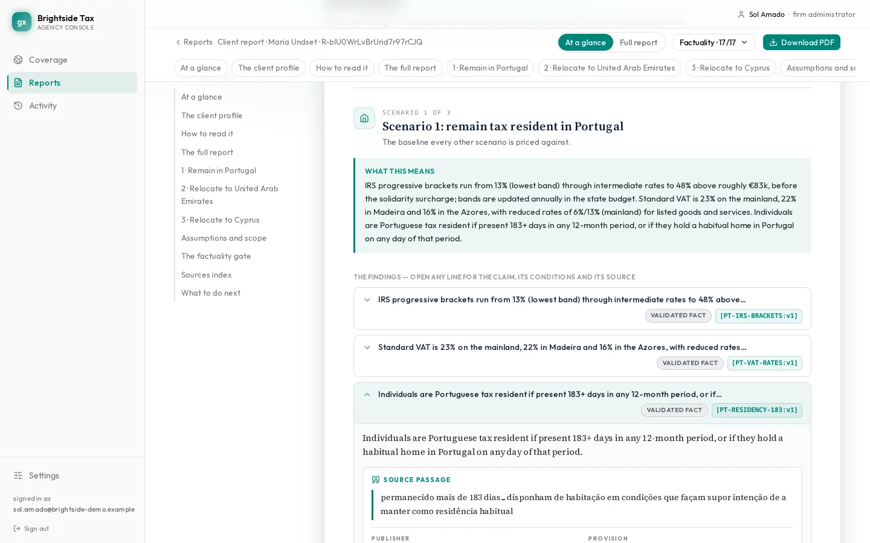Go to What to do next in outline
Image resolution: width=870 pixels, height=543 pixels.
(211, 293)
